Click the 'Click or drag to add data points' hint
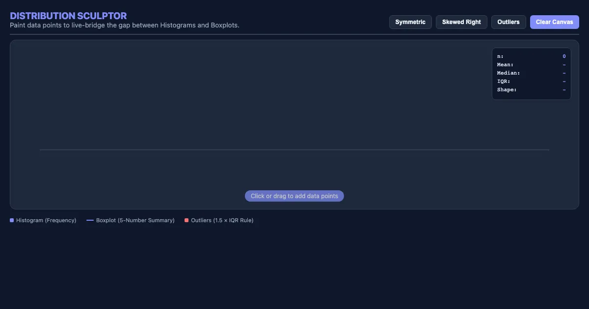 click(x=294, y=196)
